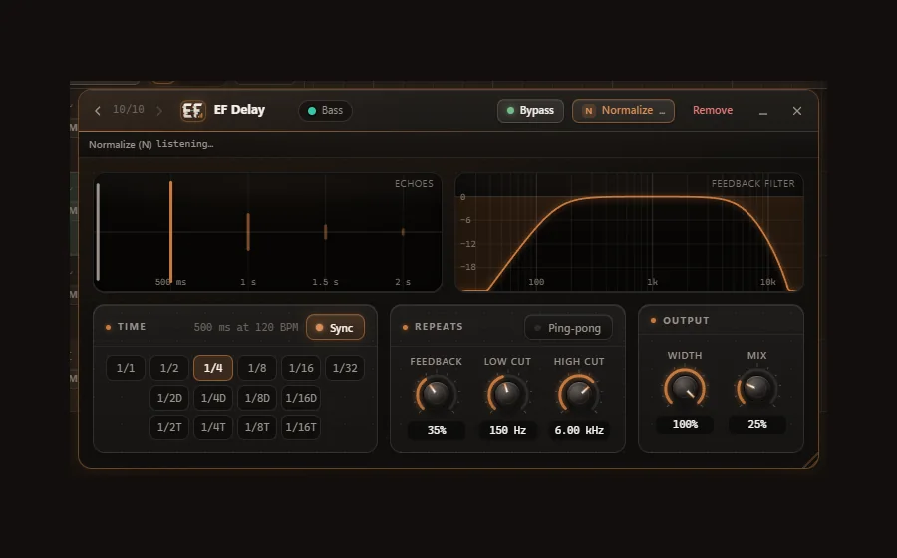The width and height of the screenshot is (897, 558).
Task: Click the feedback filter curve display
Action: point(629,232)
